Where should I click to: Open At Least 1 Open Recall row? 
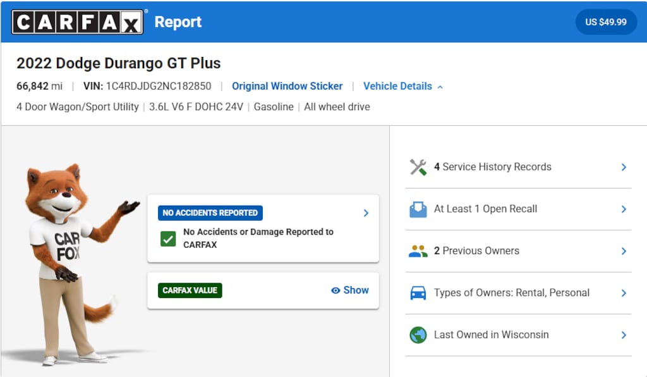point(518,209)
